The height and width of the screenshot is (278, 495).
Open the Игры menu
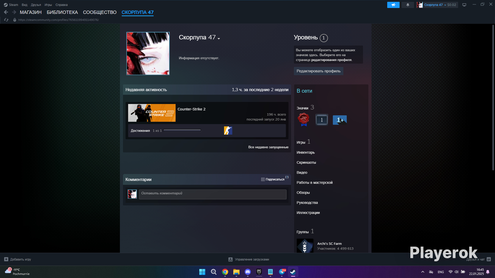click(48, 5)
